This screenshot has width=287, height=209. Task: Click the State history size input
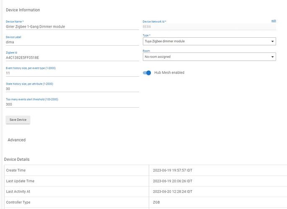click(71, 89)
